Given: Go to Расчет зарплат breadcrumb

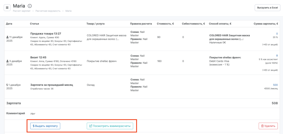Looking at the screenshot, I should tap(22, 11).
